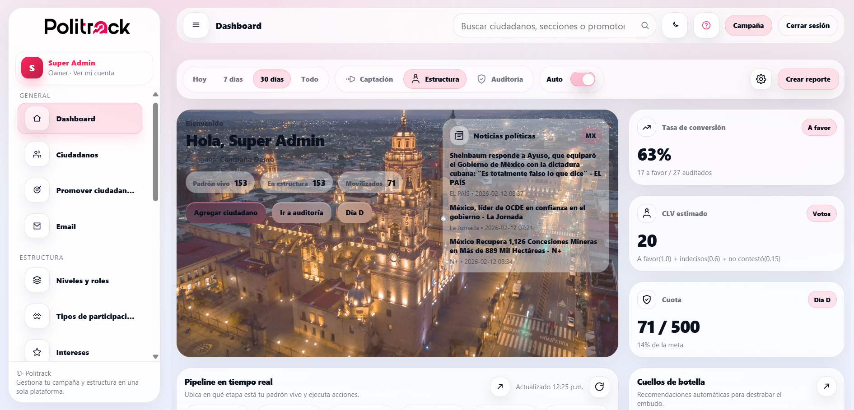The height and width of the screenshot is (410, 854).
Task: Click the search magnifier icon
Action: pos(645,25)
